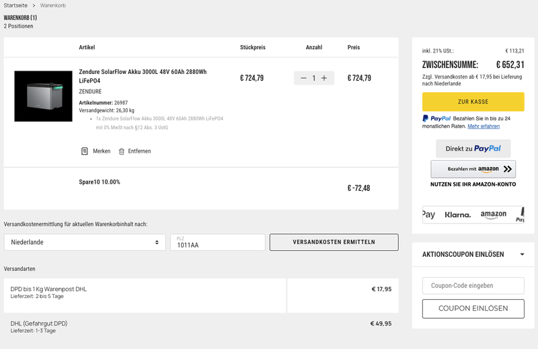This screenshot has width=538, height=349.
Task: Click the Spare10 10.00% discount line
Action: click(x=100, y=182)
